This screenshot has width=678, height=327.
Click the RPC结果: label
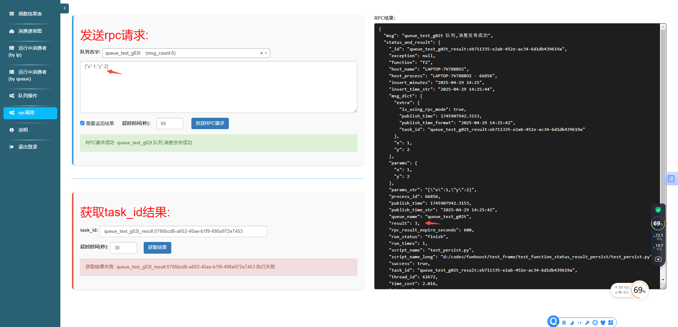coord(385,18)
